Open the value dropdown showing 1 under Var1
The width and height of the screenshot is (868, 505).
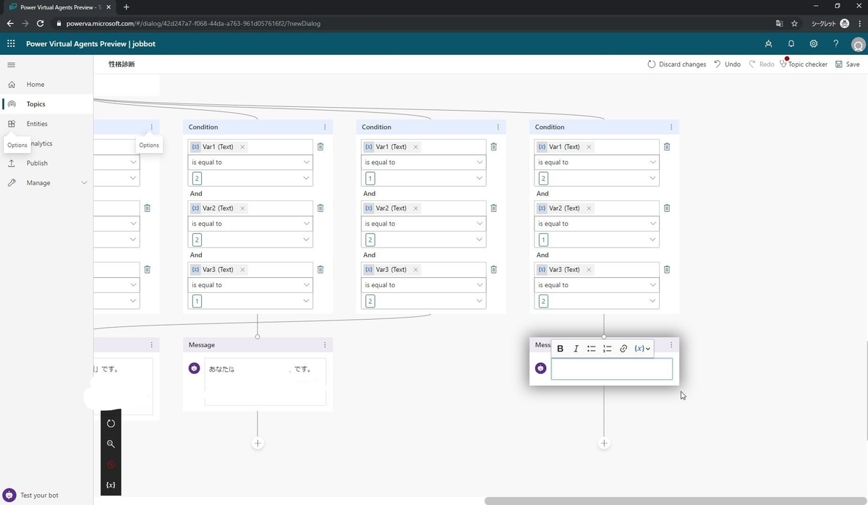tap(424, 178)
